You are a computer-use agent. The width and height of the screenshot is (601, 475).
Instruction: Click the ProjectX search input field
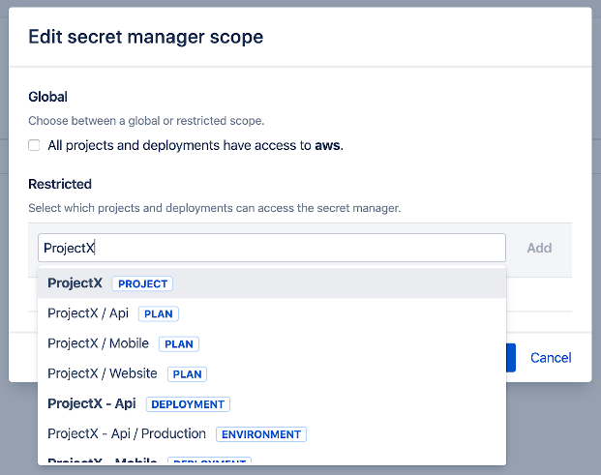pyautogui.click(x=272, y=248)
